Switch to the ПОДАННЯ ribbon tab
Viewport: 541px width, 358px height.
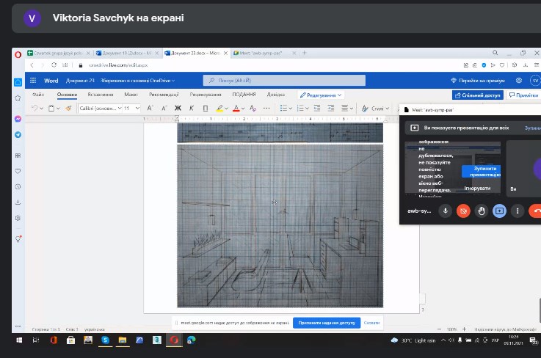pyautogui.click(x=244, y=94)
